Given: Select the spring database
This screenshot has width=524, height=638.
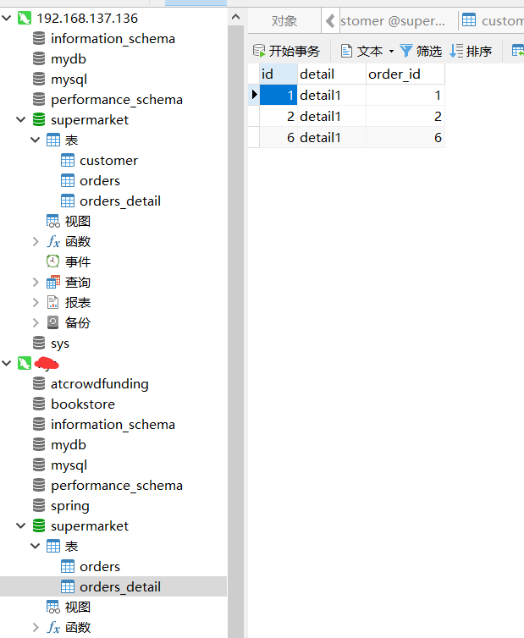Looking at the screenshot, I should pos(70,506).
